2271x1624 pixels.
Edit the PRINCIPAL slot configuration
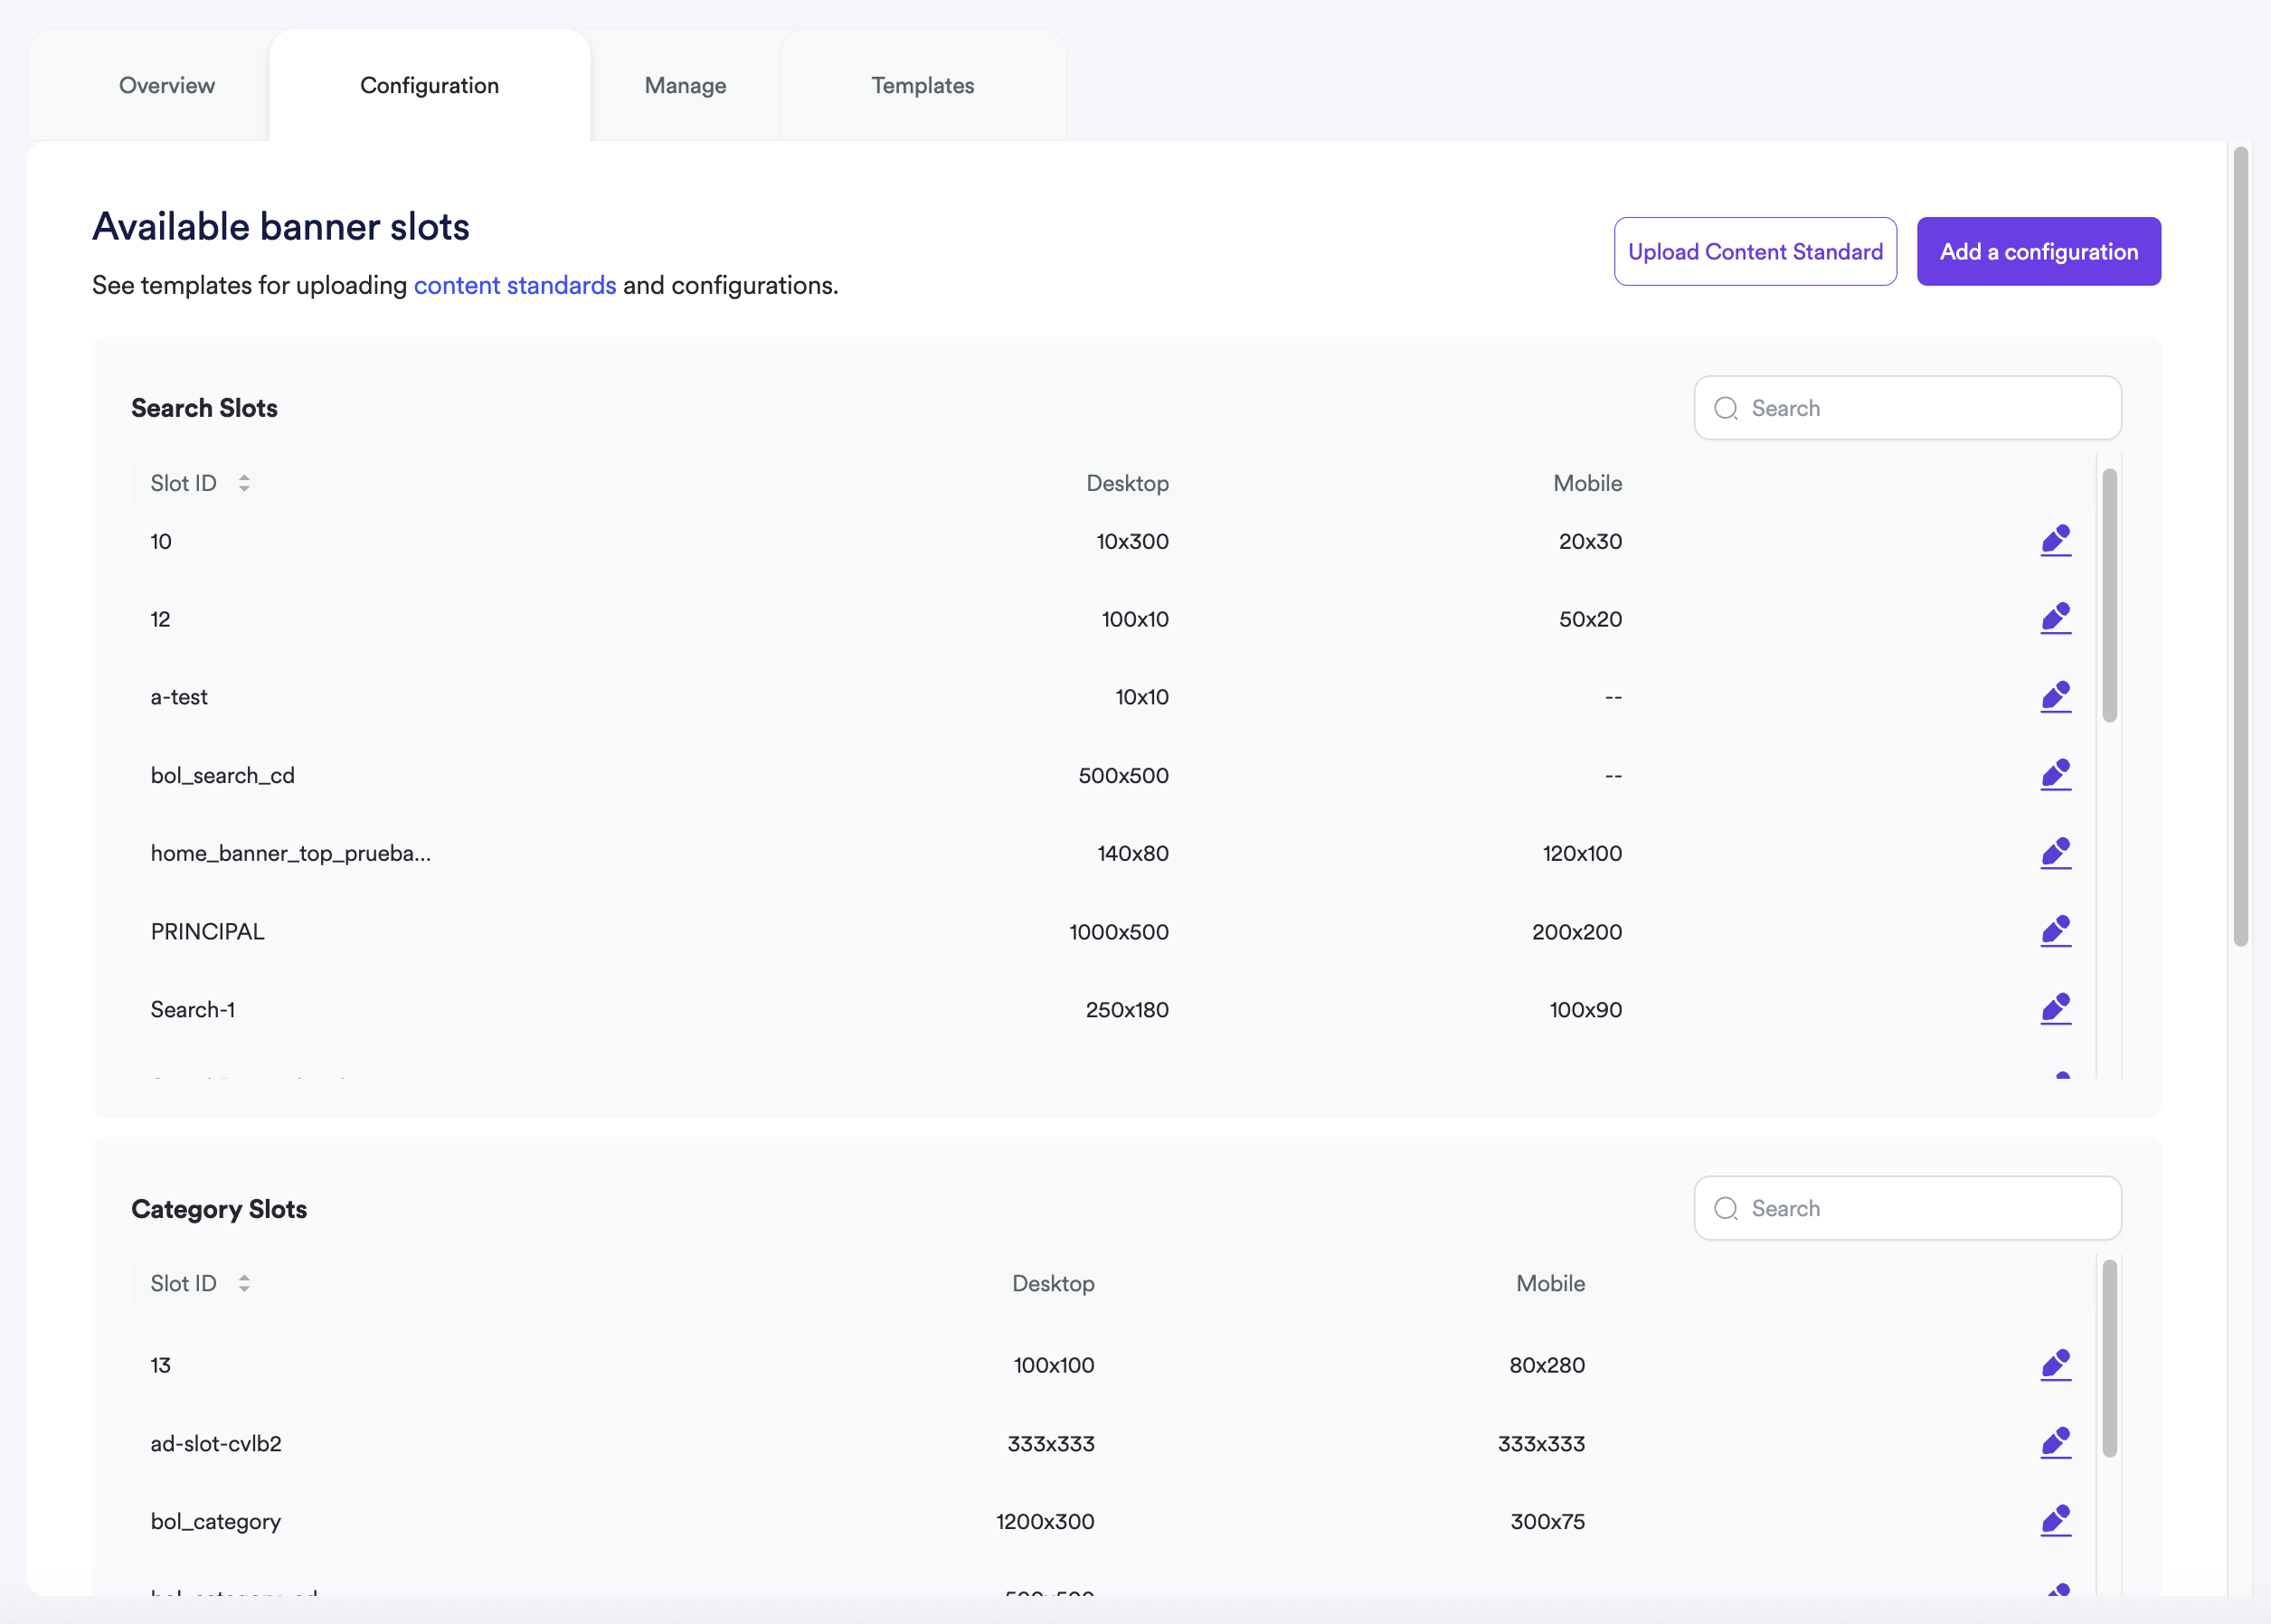click(x=2056, y=931)
